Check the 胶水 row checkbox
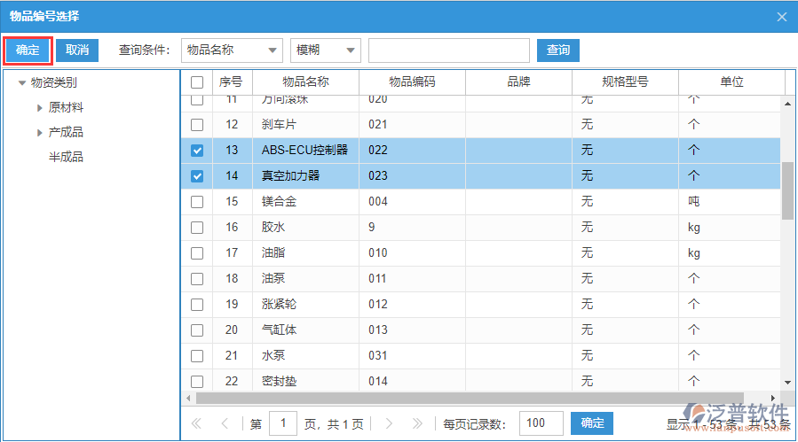Image resolution: width=798 pixels, height=442 pixels. 197,228
